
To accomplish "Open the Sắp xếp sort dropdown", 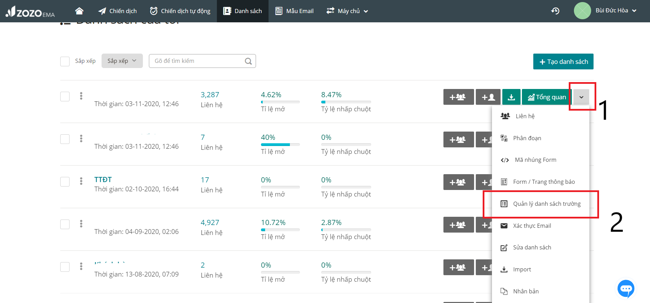I will (122, 61).
